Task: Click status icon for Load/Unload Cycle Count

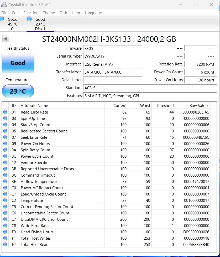Action: (5, 194)
